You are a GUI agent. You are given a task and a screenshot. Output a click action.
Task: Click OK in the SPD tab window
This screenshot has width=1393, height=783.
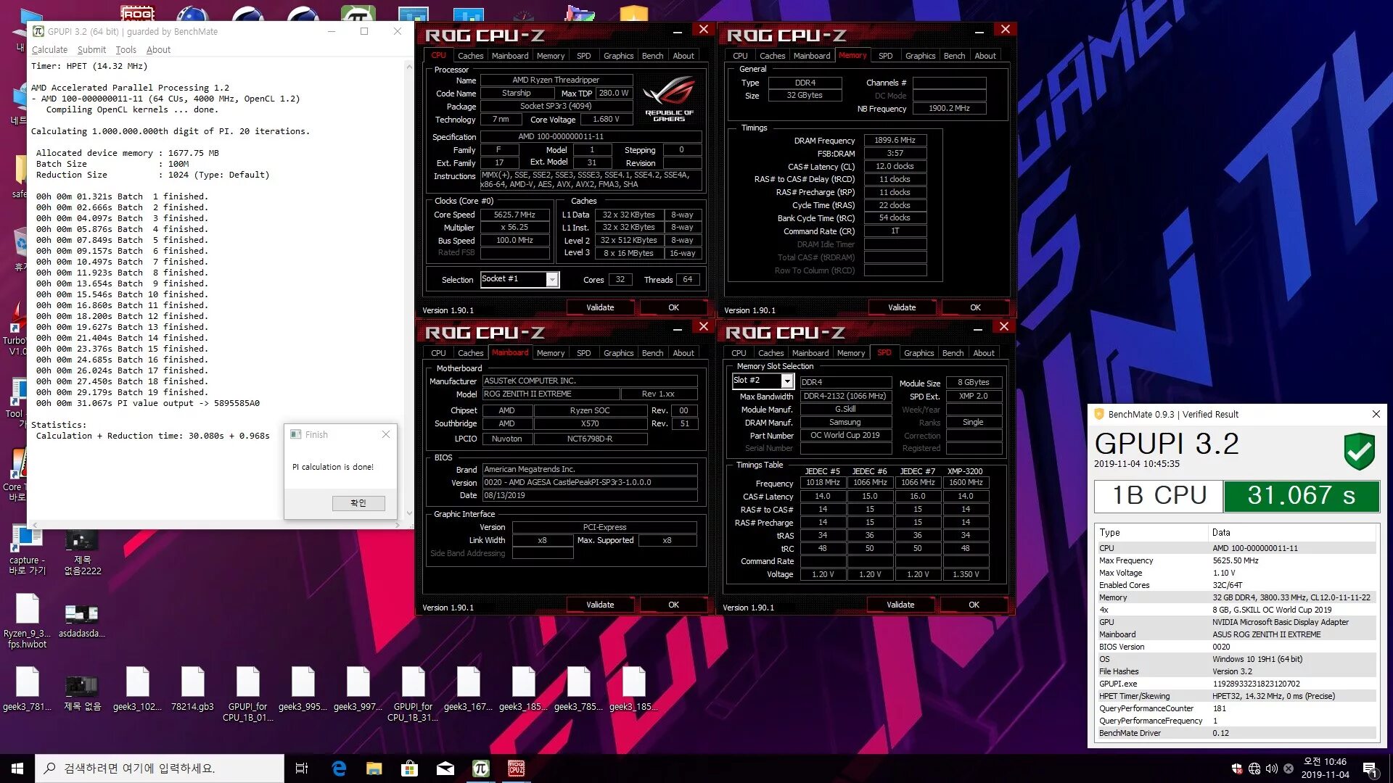click(x=974, y=605)
